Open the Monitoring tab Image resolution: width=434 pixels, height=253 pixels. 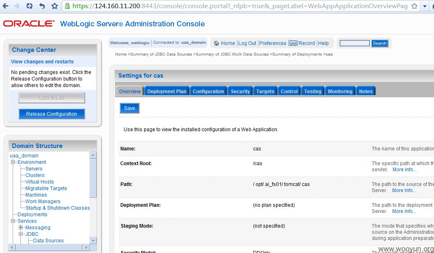(340, 92)
